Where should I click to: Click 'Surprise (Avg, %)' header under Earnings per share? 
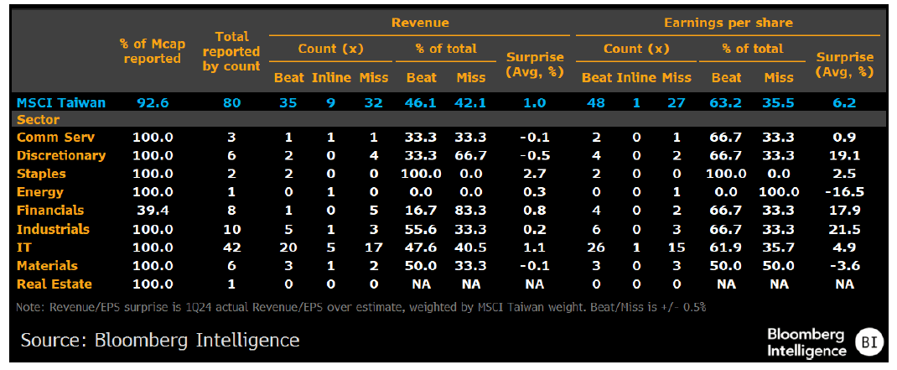[844, 65]
